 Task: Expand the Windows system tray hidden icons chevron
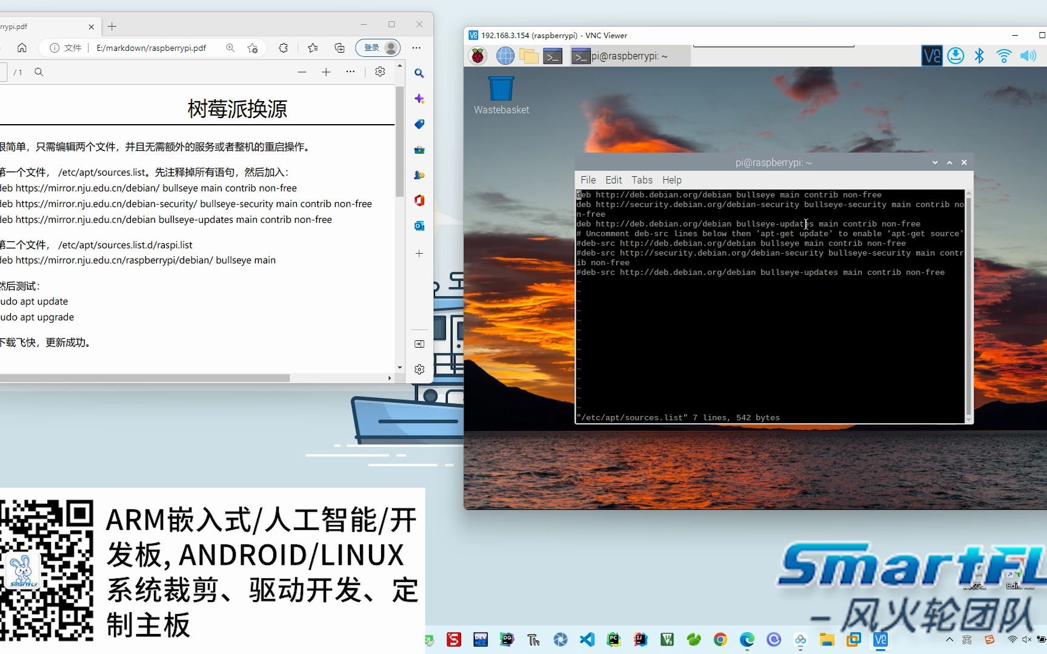(949, 639)
